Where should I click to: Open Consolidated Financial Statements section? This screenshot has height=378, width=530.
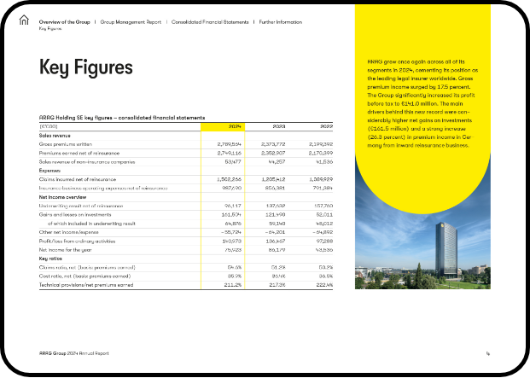tap(209, 20)
